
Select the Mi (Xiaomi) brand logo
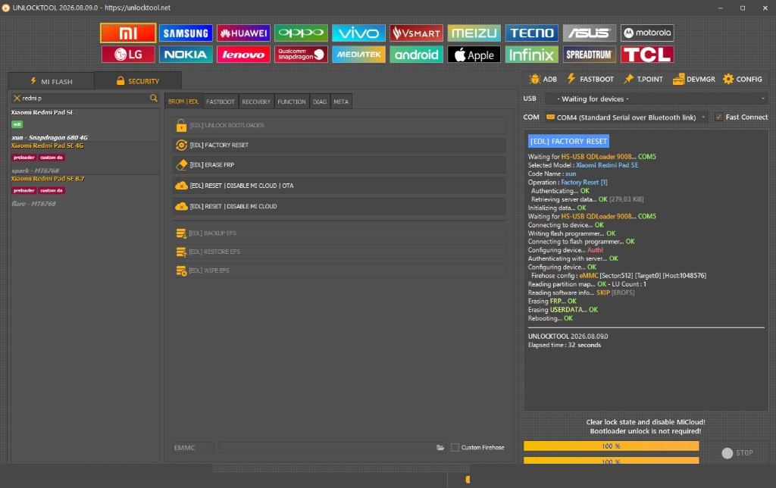click(x=128, y=33)
